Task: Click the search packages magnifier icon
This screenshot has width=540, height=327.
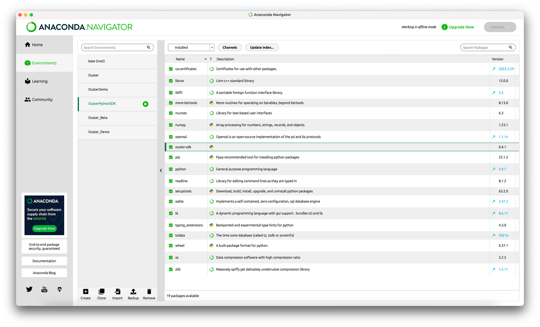Action: (511, 48)
